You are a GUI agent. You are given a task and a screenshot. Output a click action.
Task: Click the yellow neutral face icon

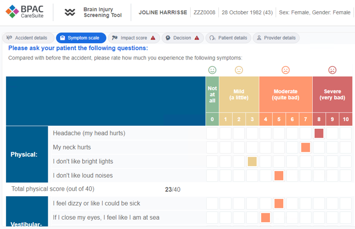239,70
